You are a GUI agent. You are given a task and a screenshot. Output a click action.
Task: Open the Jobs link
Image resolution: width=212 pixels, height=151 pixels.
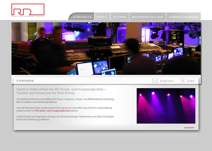(x=190, y=81)
